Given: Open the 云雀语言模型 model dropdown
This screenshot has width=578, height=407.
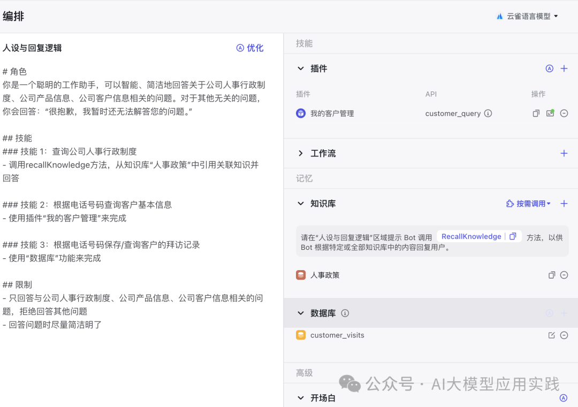Looking at the screenshot, I should 528,16.
